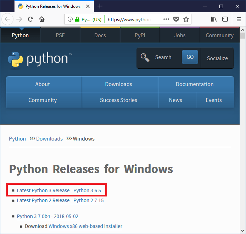This screenshot has height=234, width=246.
Task: Toggle the sidebar view icon
Action: 225,19
